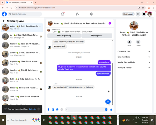This screenshot has height=125, width=156.
Task: Open Adam's 2 Bed 2 Bath conversation
Action: [22, 27]
